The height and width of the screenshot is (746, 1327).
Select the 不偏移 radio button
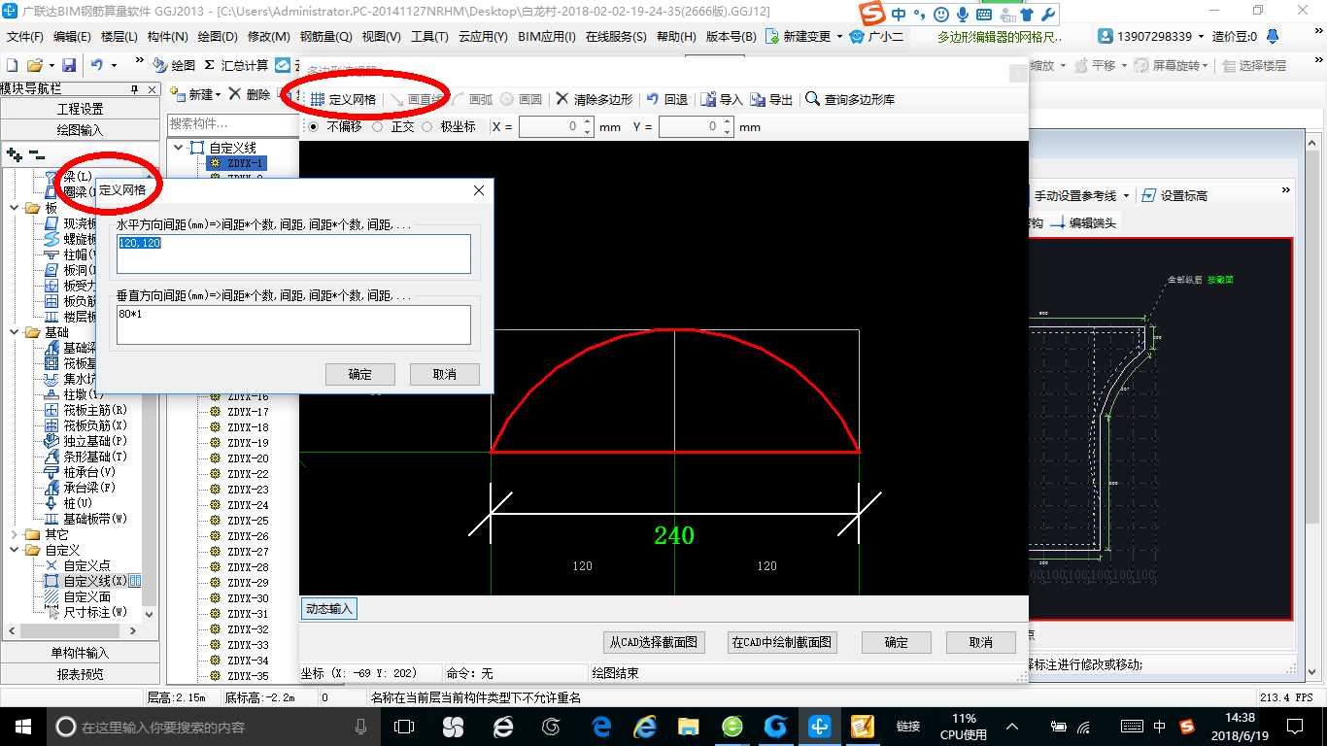coord(313,126)
